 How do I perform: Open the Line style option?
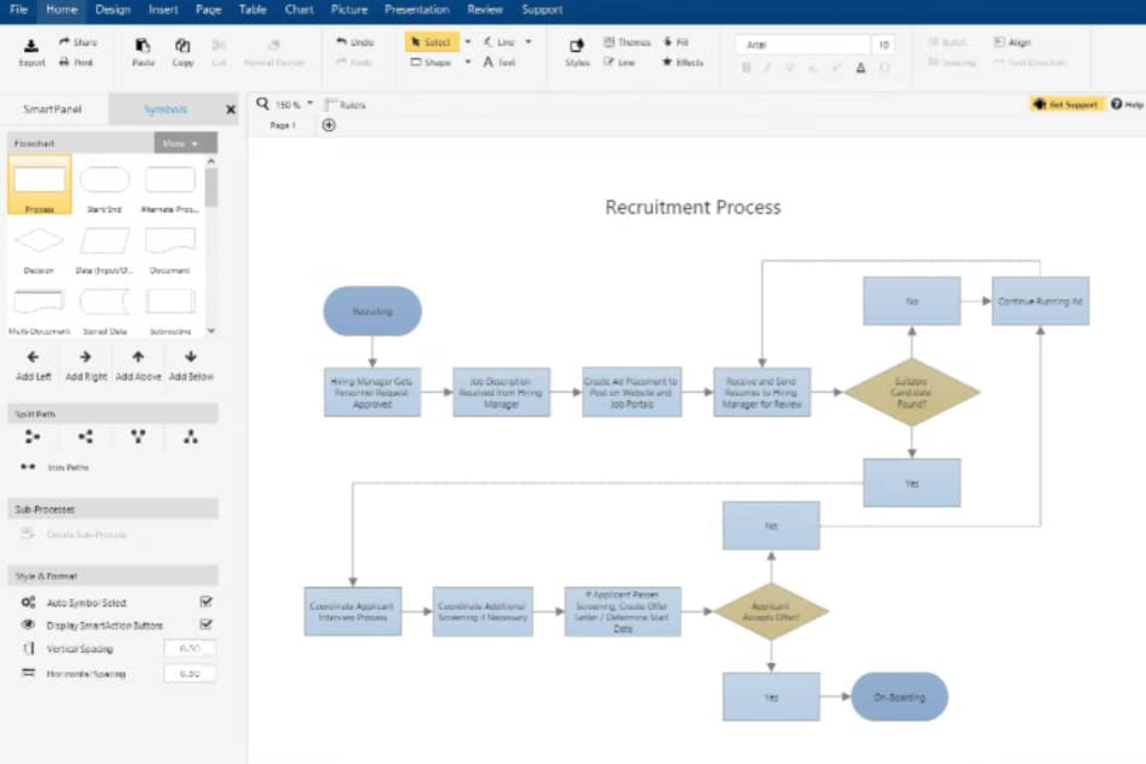click(619, 62)
